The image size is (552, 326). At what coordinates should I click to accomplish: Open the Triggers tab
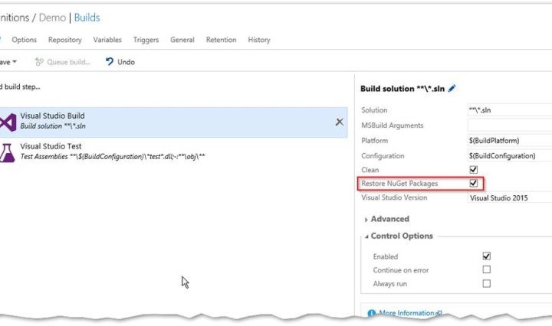pos(146,40)
